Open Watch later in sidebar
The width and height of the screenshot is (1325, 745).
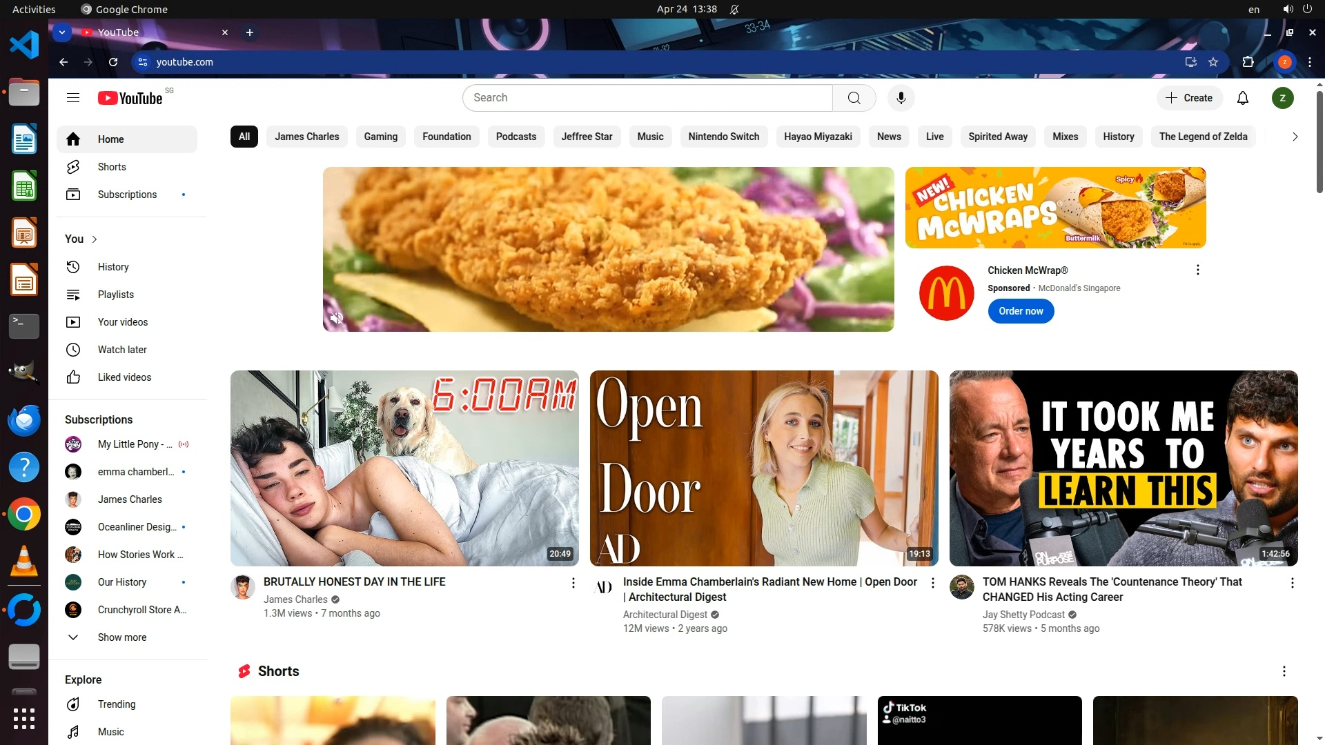tap(121, 350)
